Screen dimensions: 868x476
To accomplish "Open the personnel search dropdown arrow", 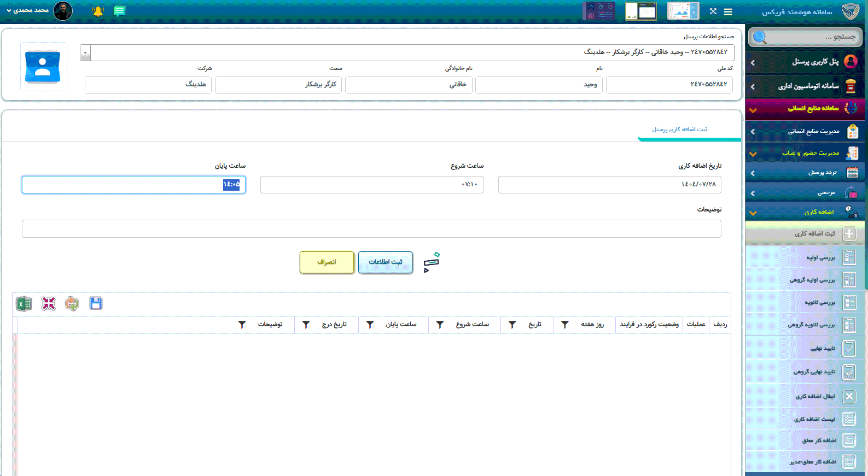I will coord(85,53).
